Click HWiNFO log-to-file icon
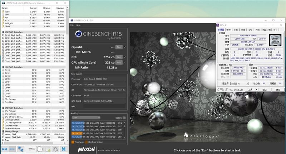This screenshot has width=286, height=154. coord(48,149)
